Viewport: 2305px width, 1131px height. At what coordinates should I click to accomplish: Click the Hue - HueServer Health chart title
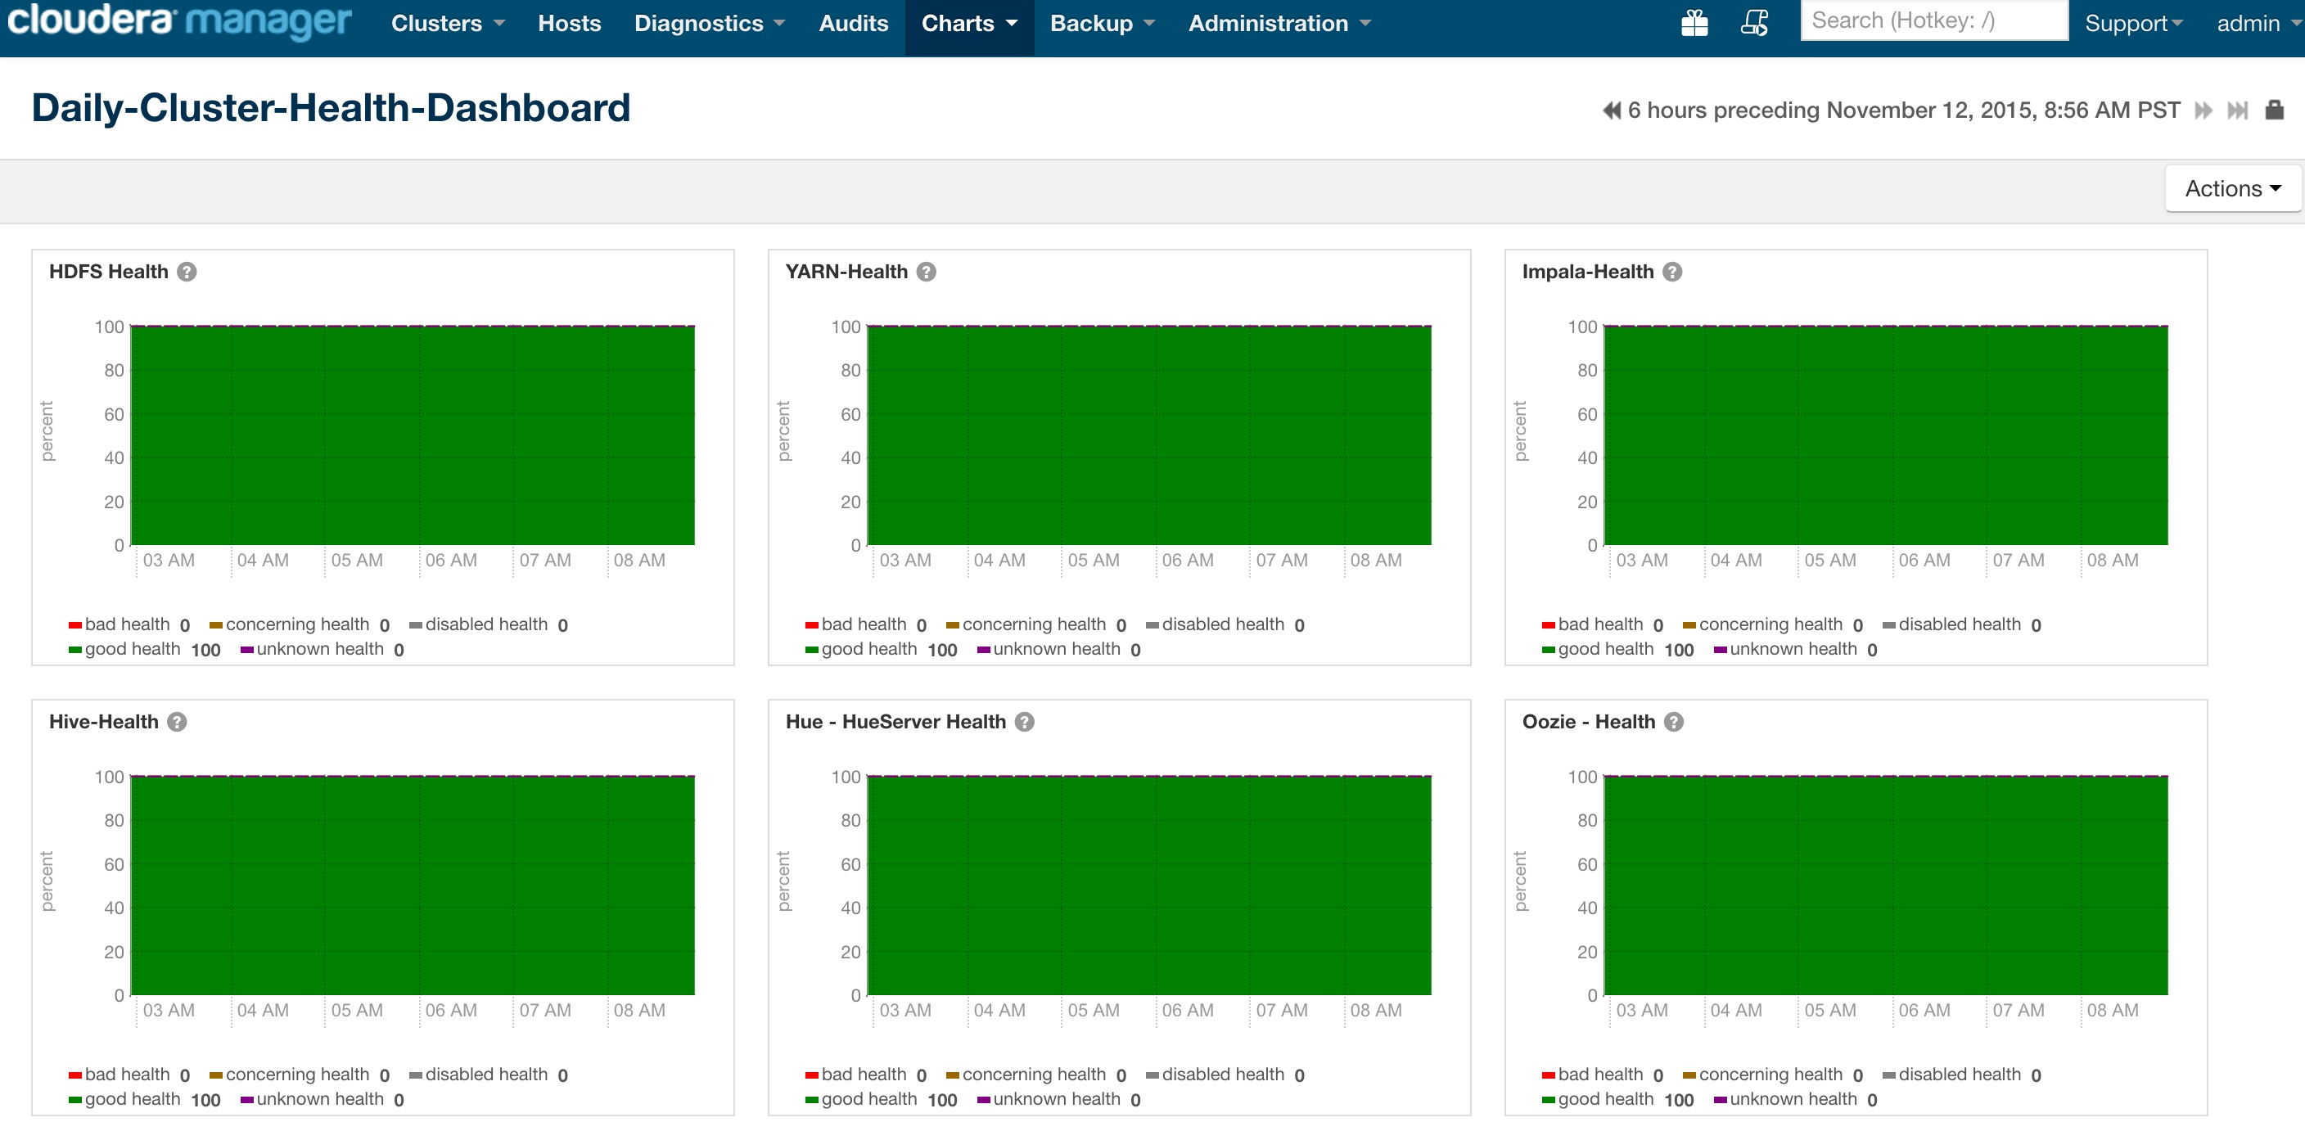[895, 722]
